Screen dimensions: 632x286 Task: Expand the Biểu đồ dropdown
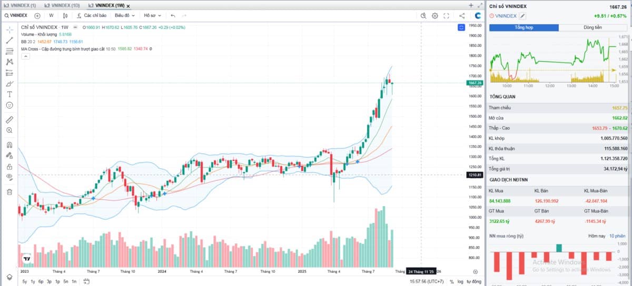click(x=125, y=16)
